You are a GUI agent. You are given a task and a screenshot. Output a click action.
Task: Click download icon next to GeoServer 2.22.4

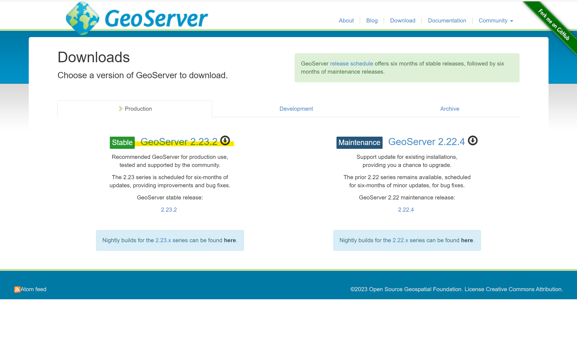[473, 140]
